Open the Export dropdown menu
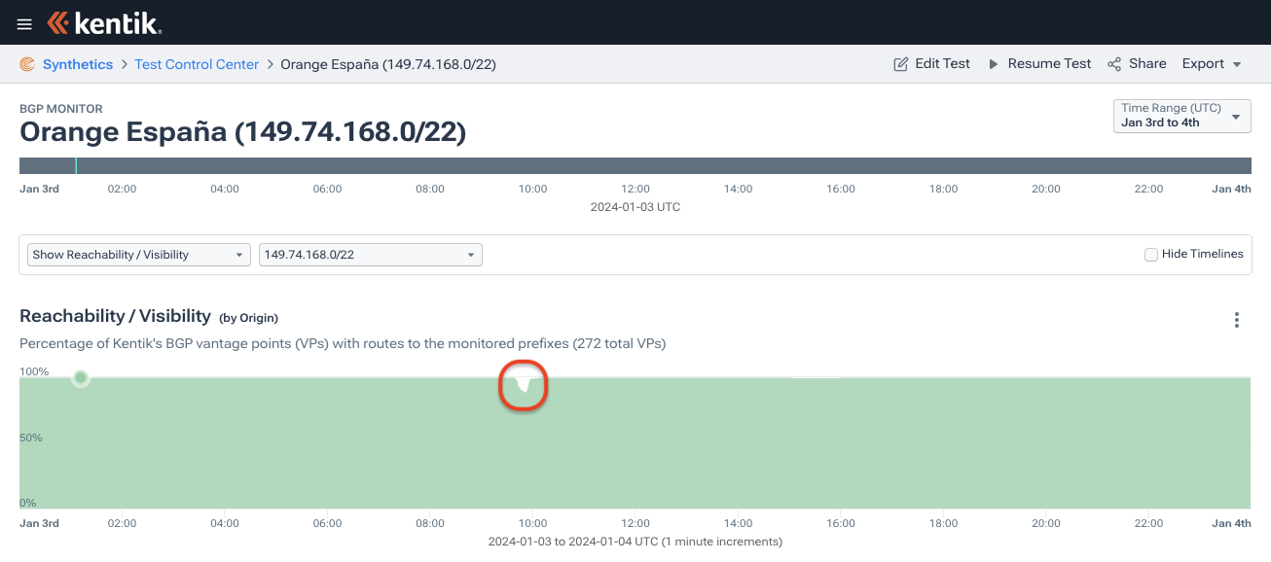1271x562 pixels. (x=1212, y=63)
